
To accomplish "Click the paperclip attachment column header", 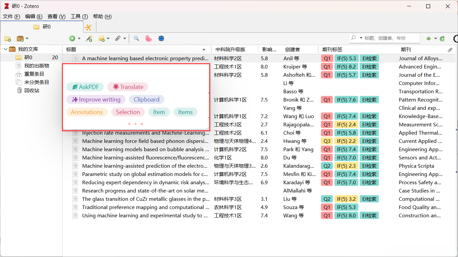I will (x=450, y=50).
